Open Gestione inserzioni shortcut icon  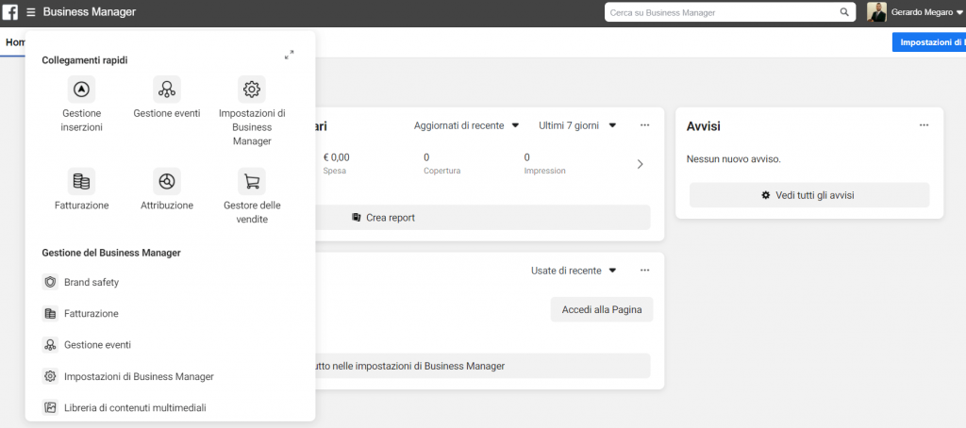81,90
